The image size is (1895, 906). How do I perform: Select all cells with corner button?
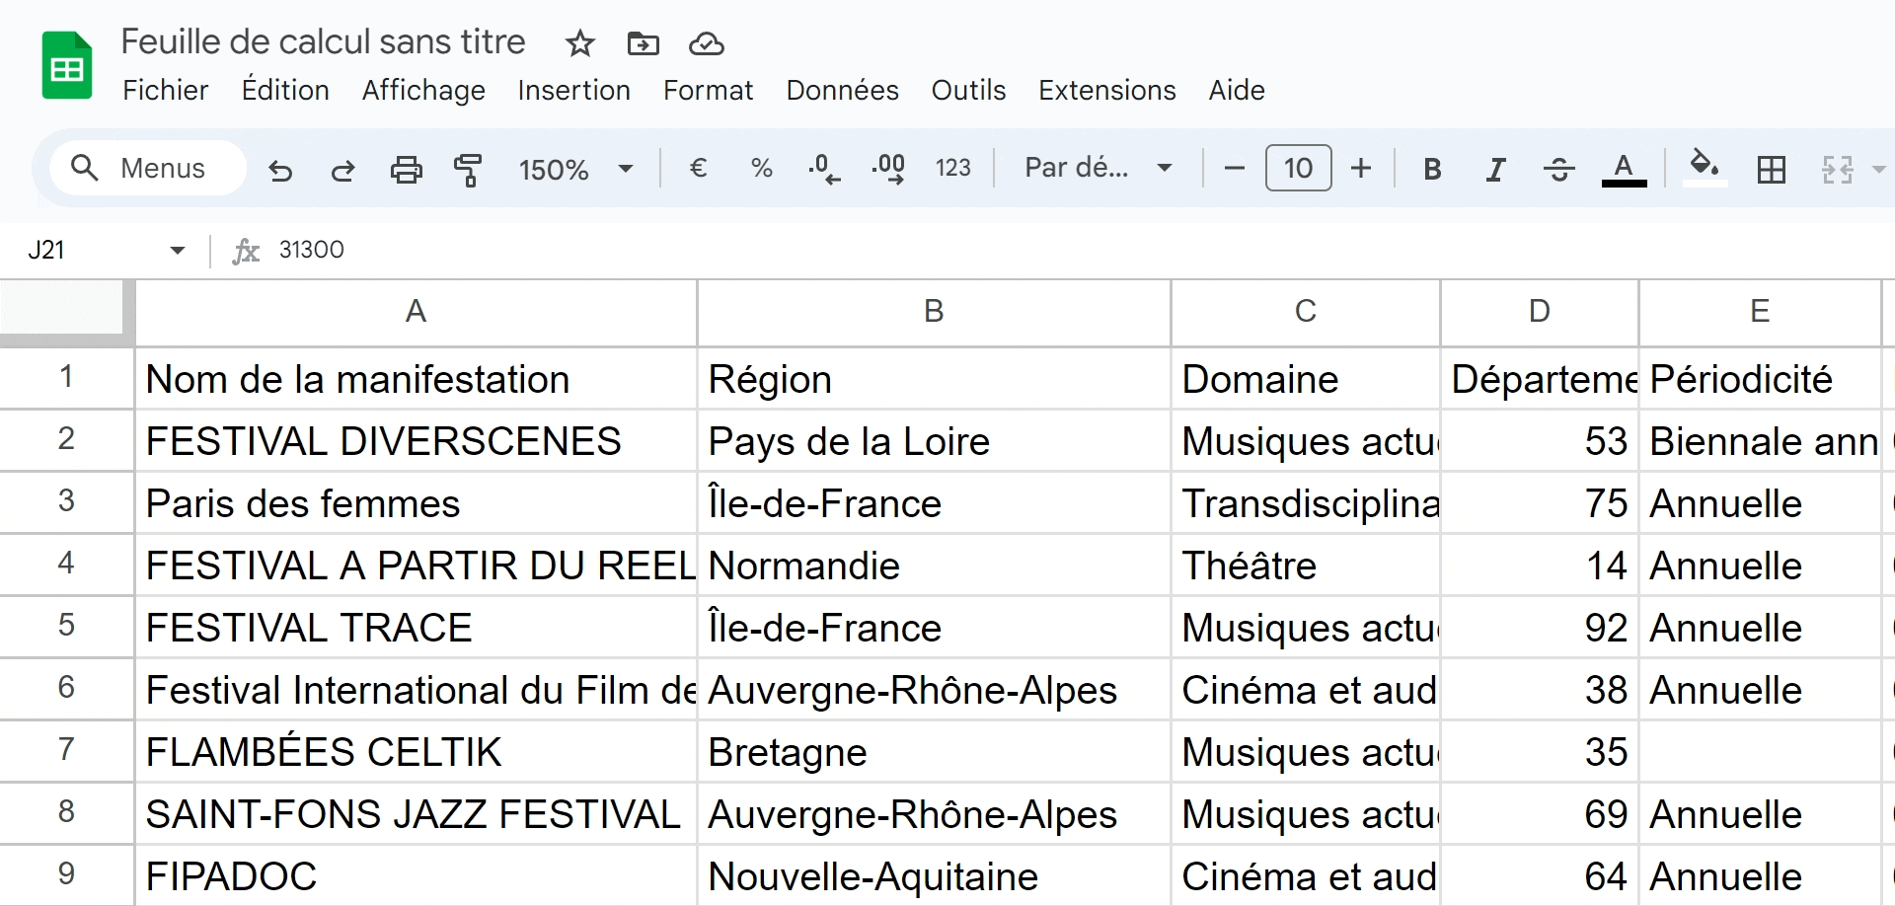tap(66, 312)
